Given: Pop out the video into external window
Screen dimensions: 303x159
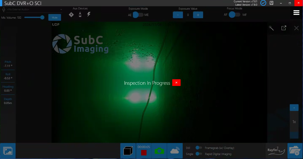Looking at the screenshot, I should [284, 28].
